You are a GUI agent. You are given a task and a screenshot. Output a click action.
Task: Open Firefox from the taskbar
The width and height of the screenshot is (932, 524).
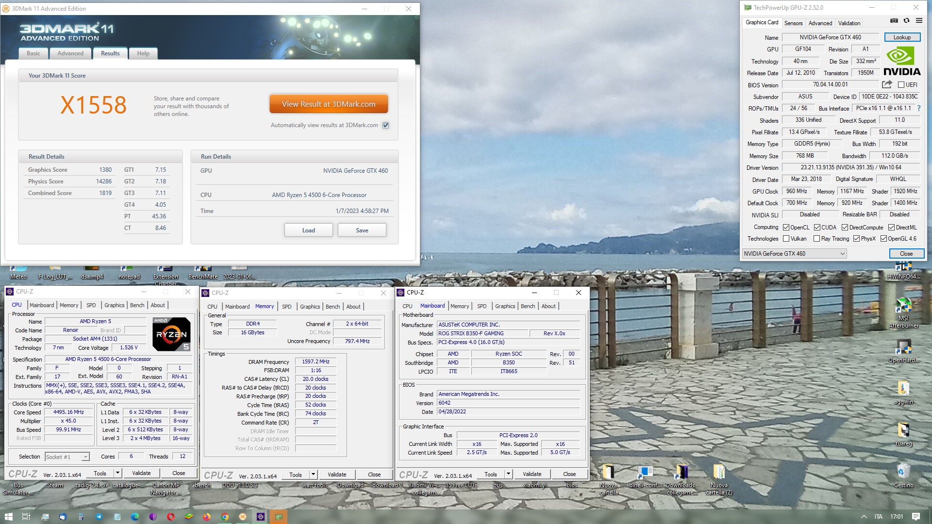207,517
